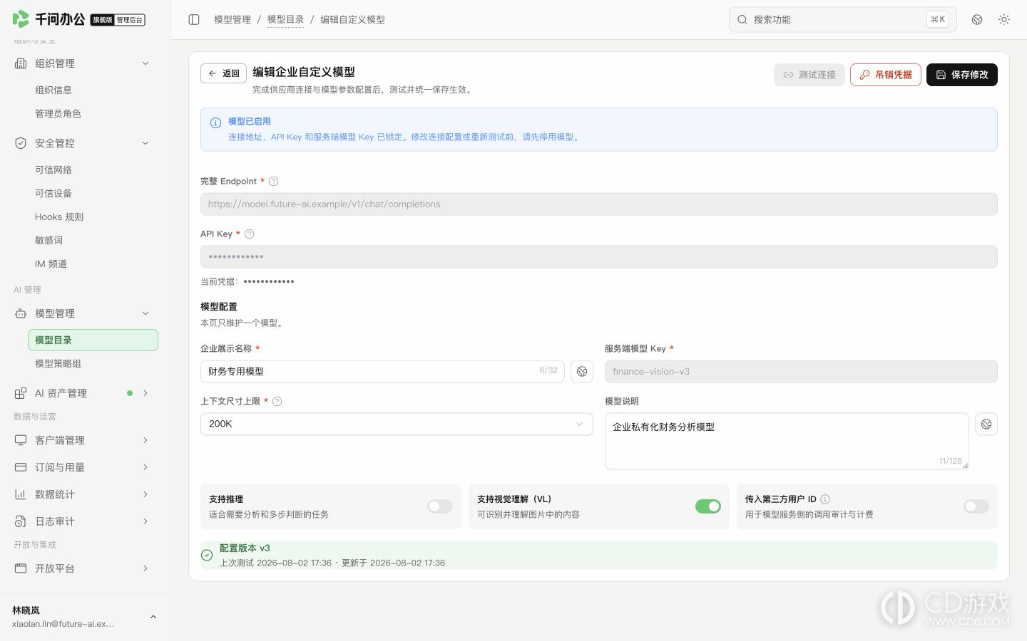Expand the 订阅与用量 menu
This screenshot has height=641, width=1027.
(145, 467)
